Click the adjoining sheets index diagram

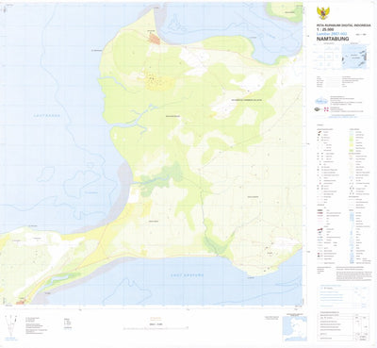[x=328, y=57]
